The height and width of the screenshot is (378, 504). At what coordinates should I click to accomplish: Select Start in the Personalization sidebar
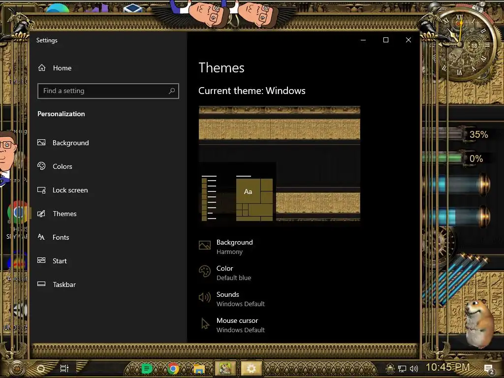coord(52,261)
